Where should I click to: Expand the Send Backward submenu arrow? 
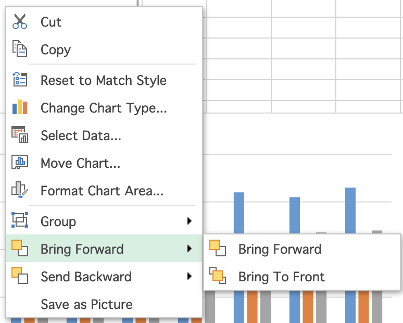click(190, 277)
